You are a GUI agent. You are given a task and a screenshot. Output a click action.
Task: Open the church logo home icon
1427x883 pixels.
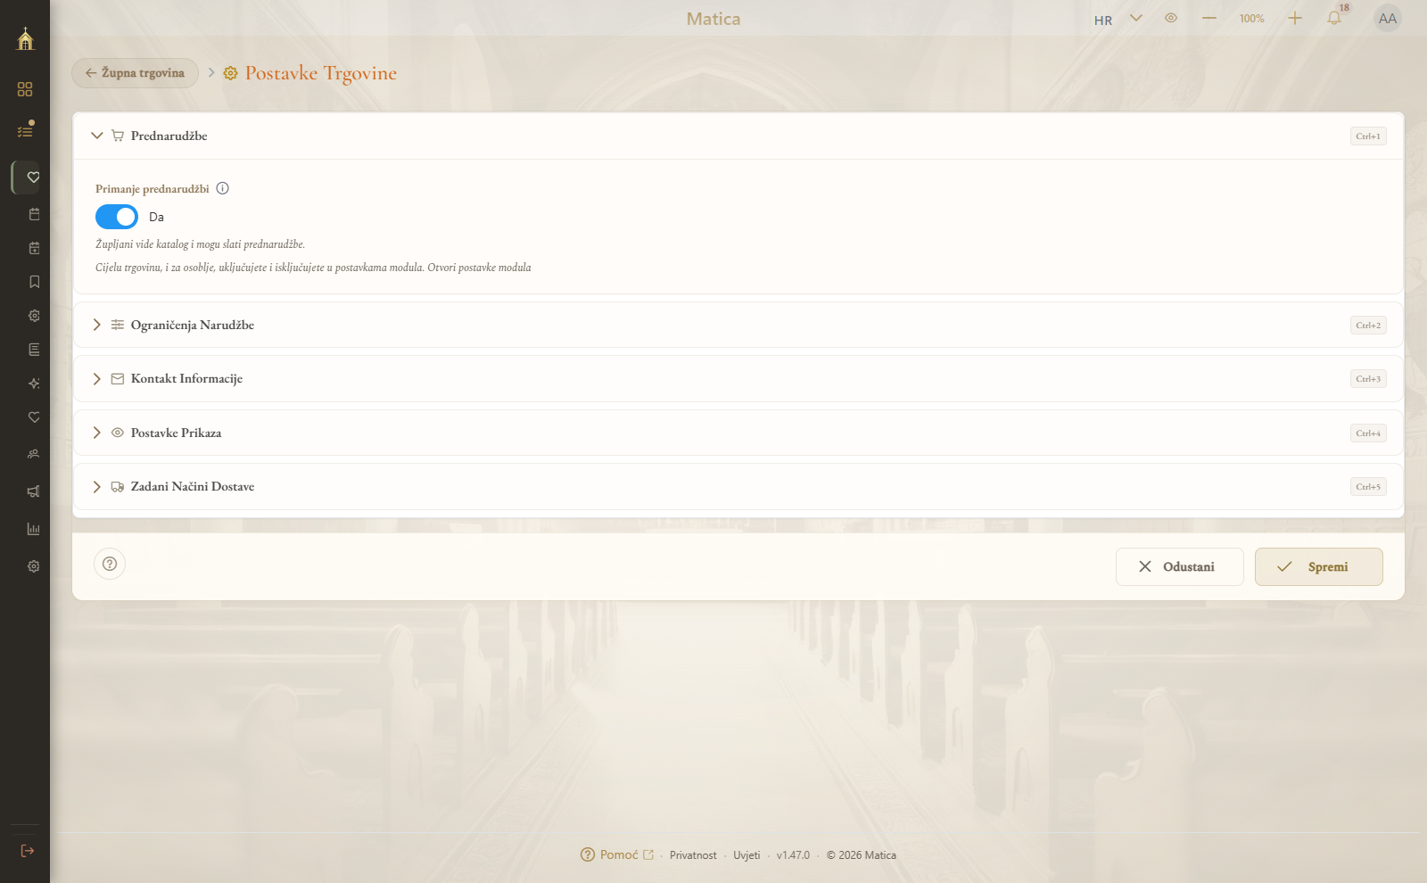pyautogui.click(x=25, y=38)
